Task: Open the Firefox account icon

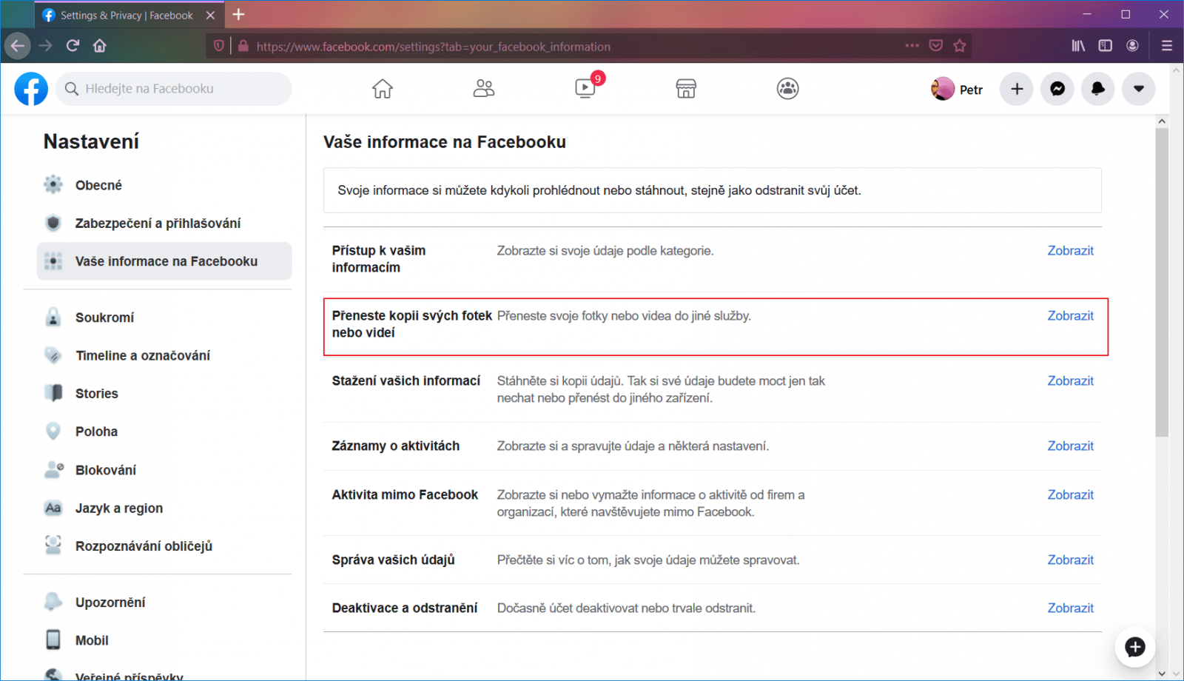Action: (x=1132, y=46)
